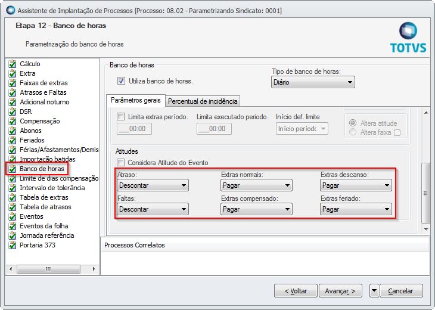
Task: Switch to Percentual de incidência tab
Action: (x=203, y=101)
